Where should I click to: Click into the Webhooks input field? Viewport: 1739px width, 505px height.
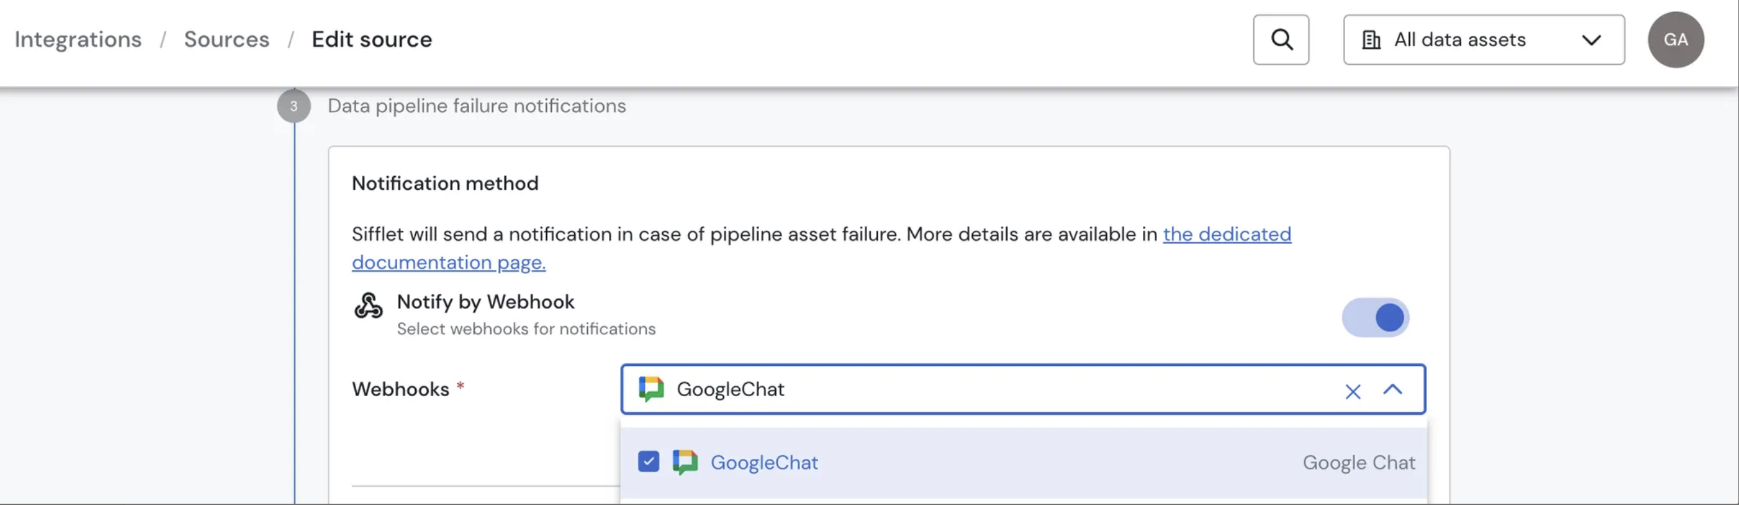point(1013,390)
